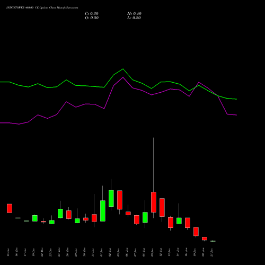Click the green line's peak above 05 Jan

123,69
